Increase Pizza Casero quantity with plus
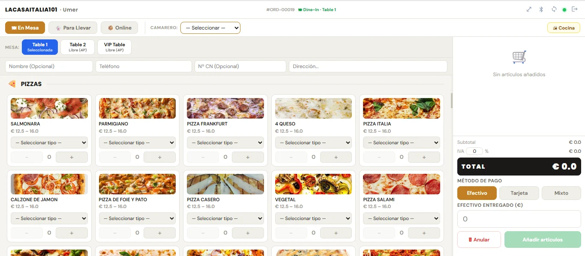 click(x=248, y=233)
